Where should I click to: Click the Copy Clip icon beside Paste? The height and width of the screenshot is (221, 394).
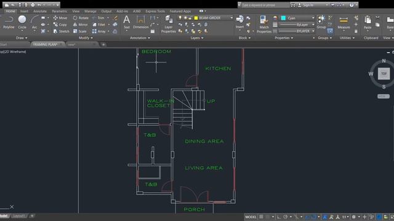tap(377, 25)
